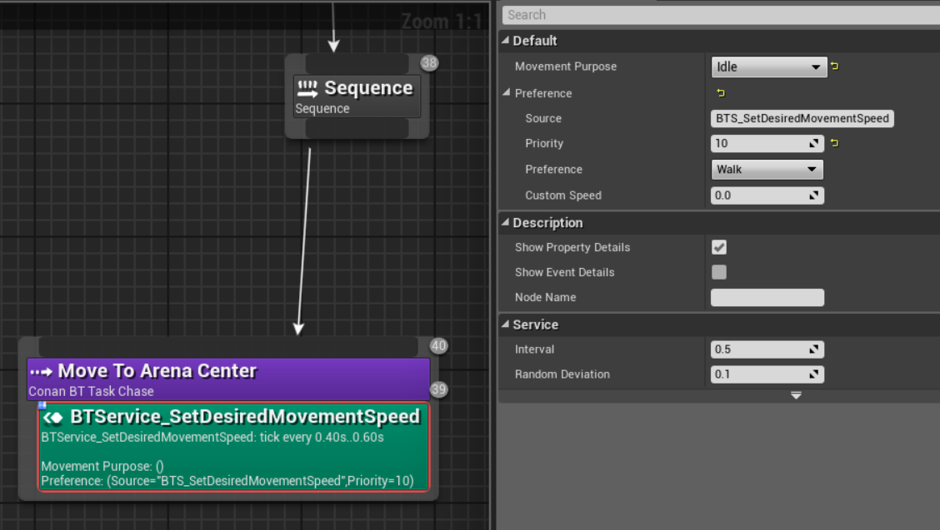This screenshot has width=940, height=530.
Task: Collapse the Service section header
Action: coord(505,324)
